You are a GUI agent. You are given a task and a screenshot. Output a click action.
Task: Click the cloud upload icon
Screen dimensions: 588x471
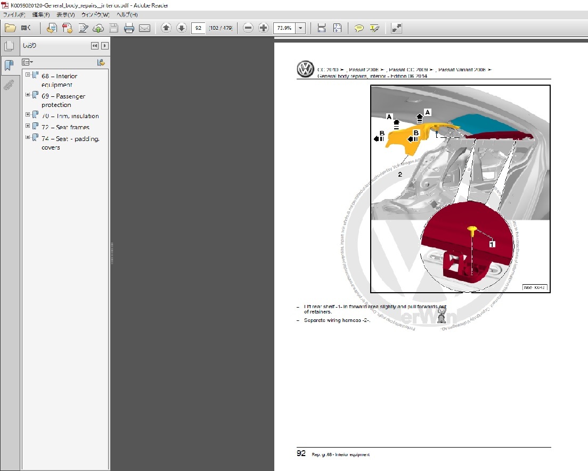pyautogui.click(x=98, y=28)
